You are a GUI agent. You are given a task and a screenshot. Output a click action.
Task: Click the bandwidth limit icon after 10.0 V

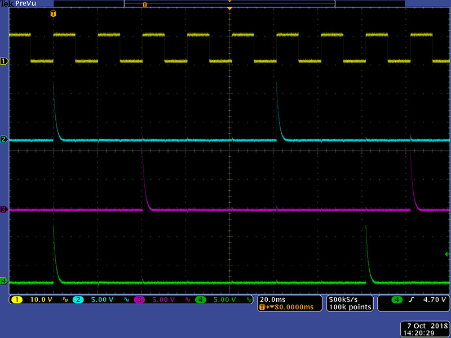click(x=65, y=300)
